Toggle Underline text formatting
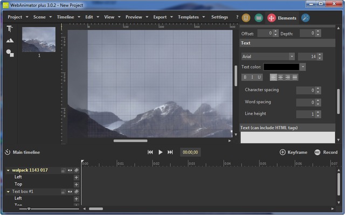The height and width of the screenshot is (215, 345). (259, 77)
